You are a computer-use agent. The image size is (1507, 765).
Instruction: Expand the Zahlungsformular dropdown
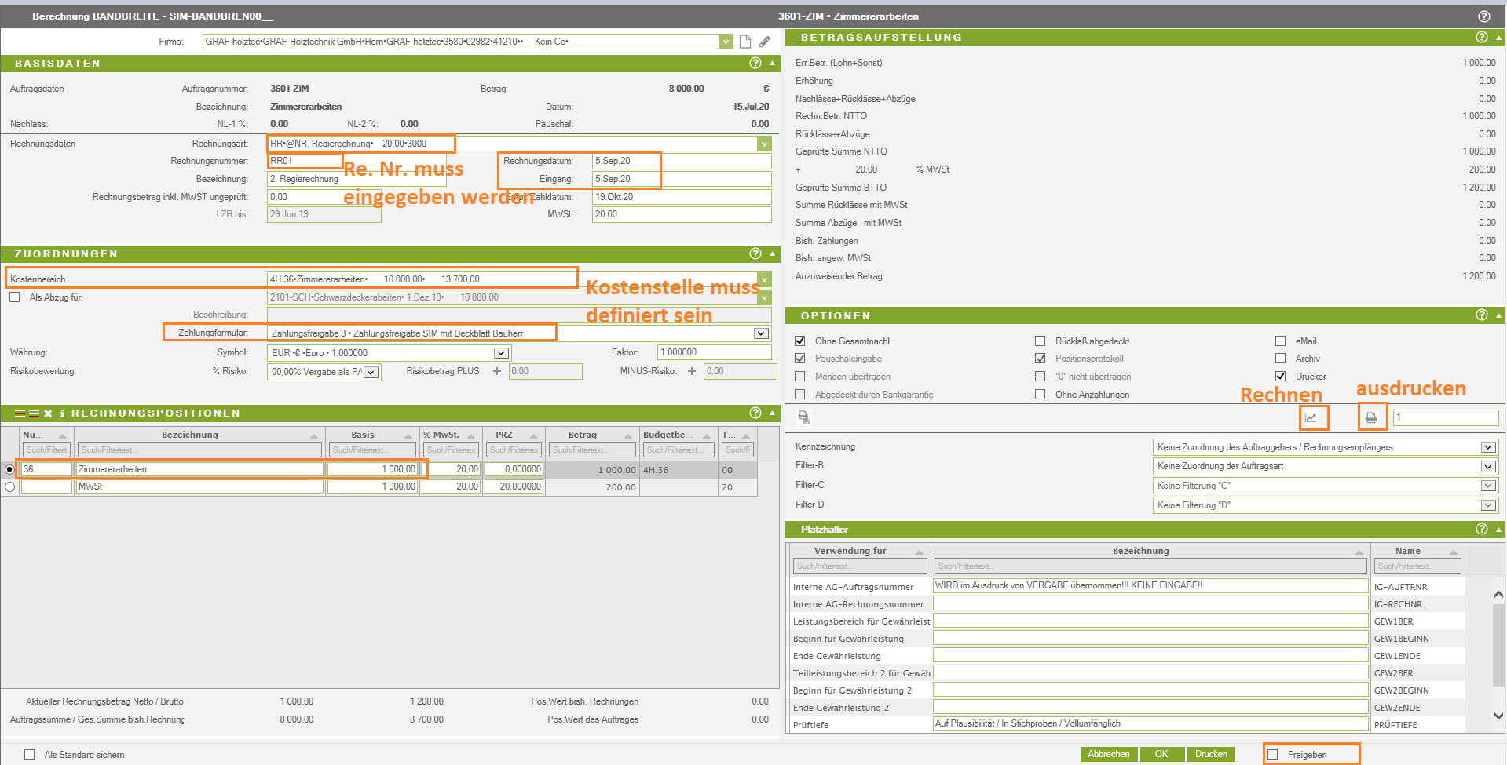coord(760,333)
